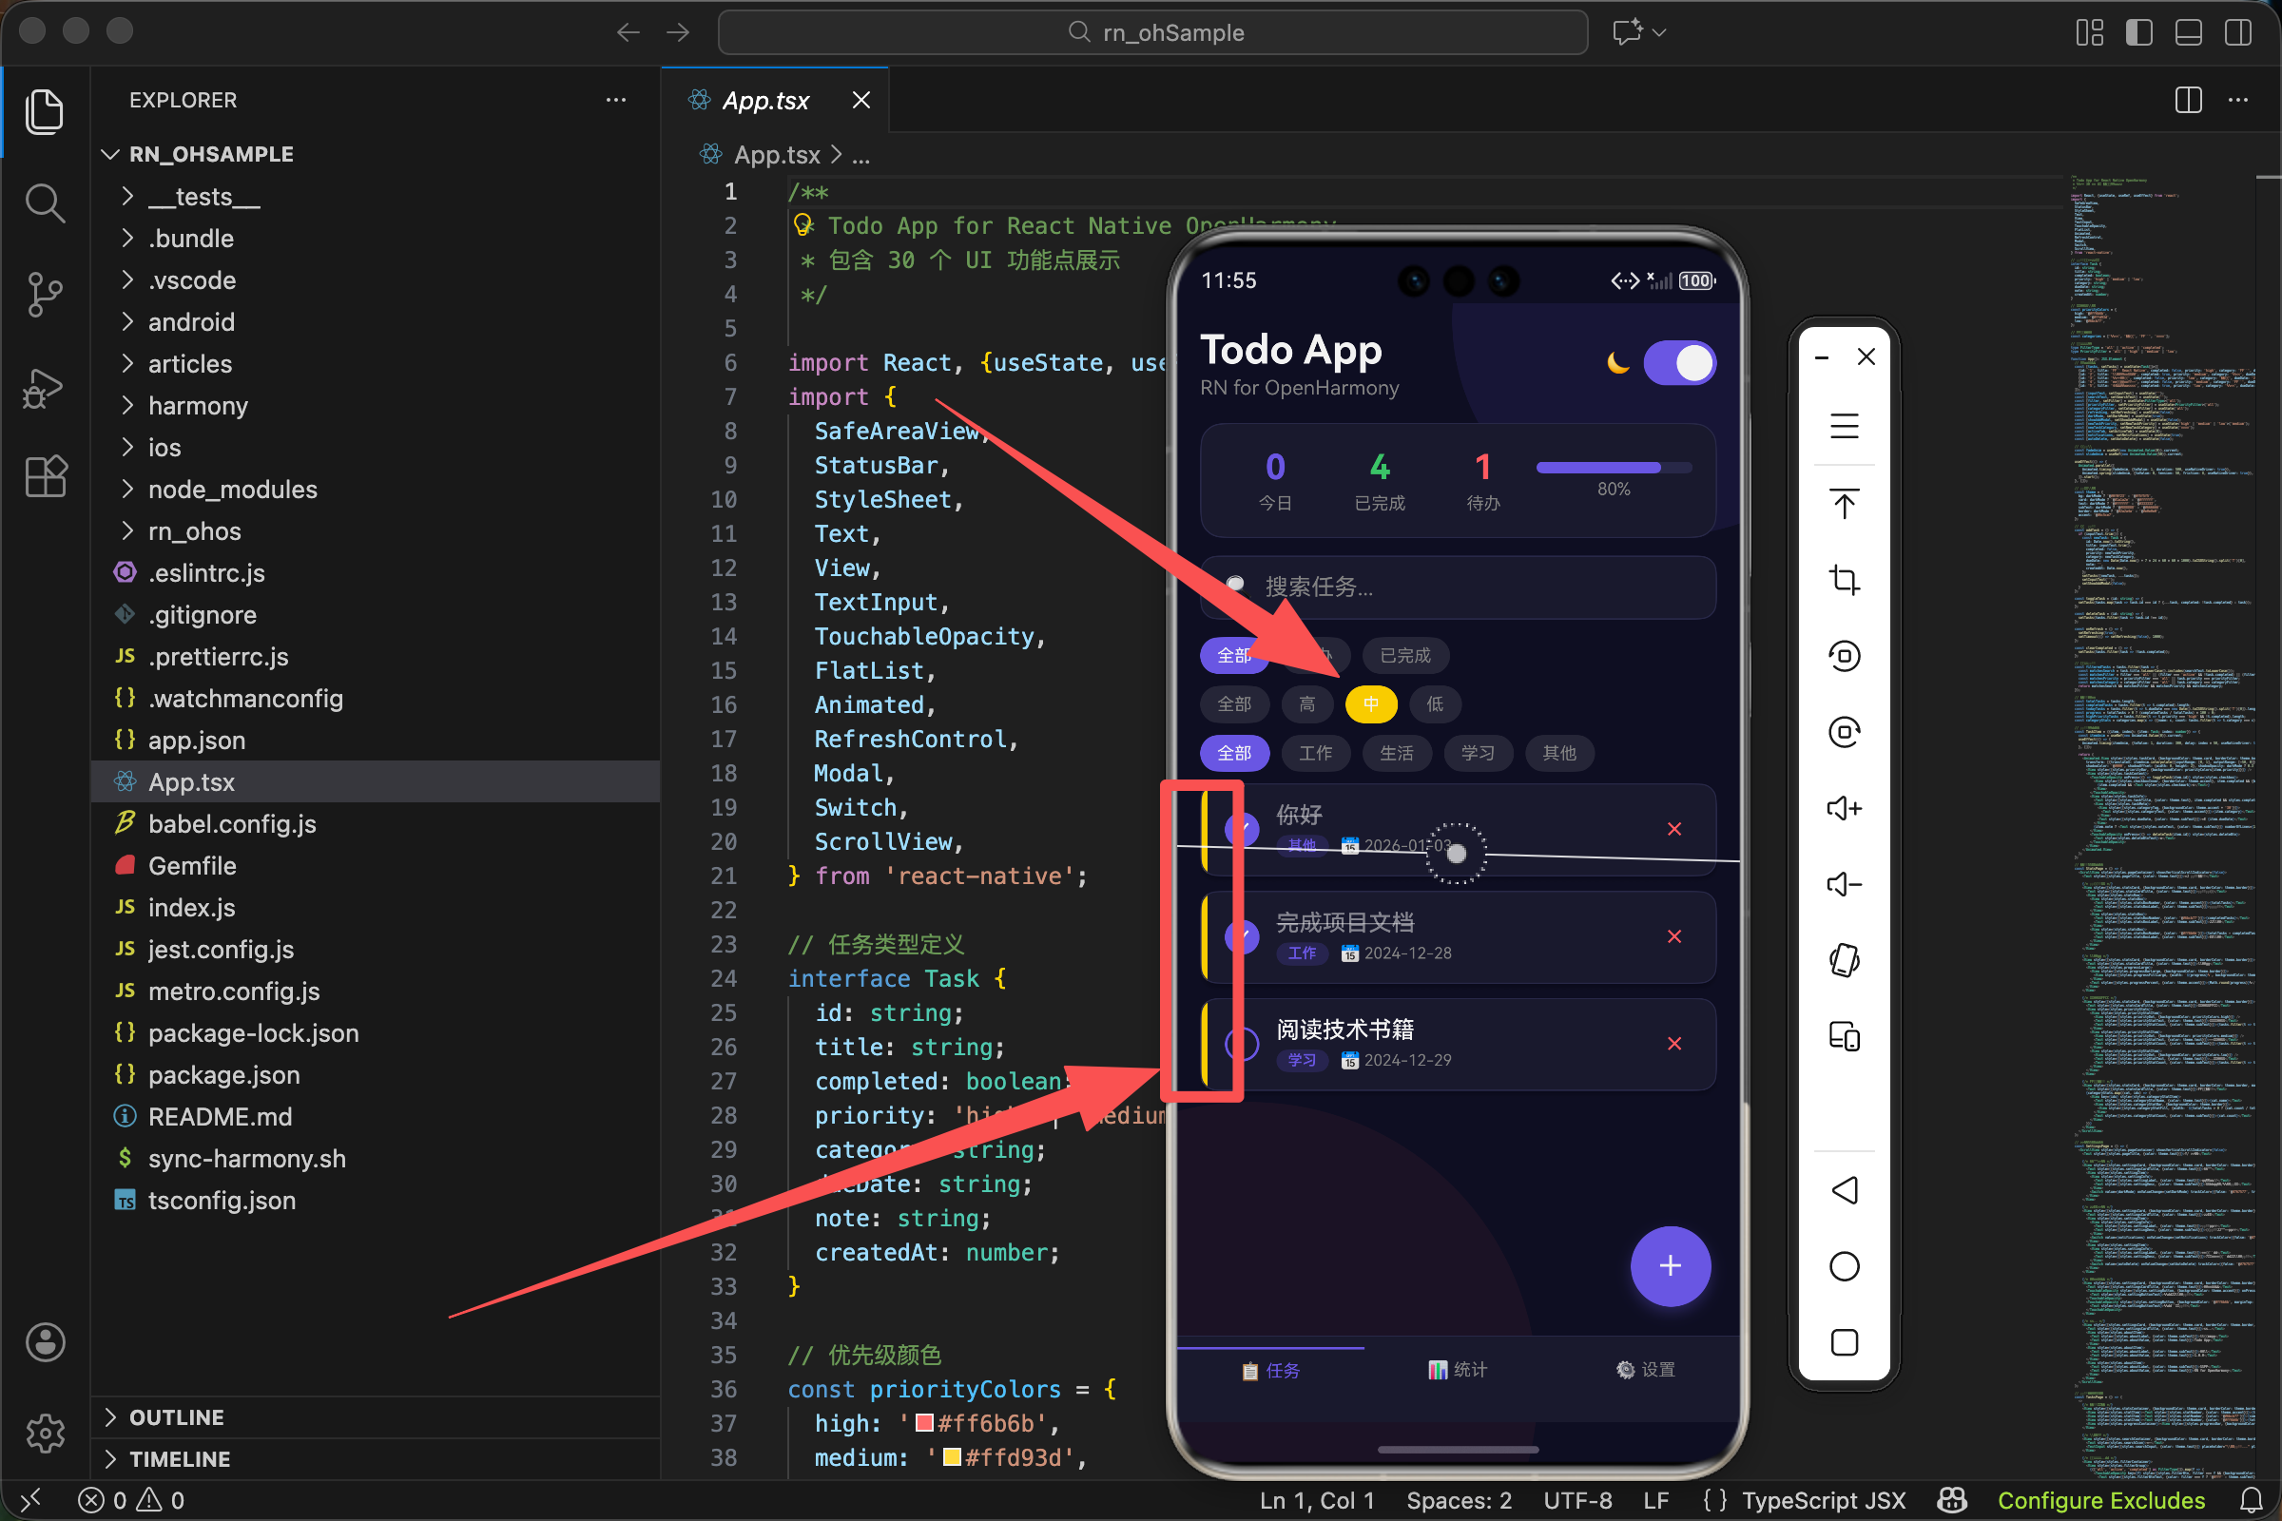Click emulator screenshot crop icon
This screenshot has width=2282, height=1521.
coord(1844,579)
